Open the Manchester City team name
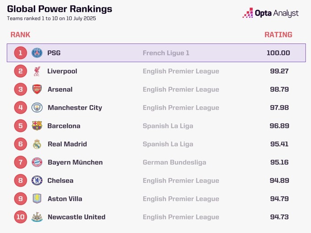311x233 pixels. tap(75, 108)
